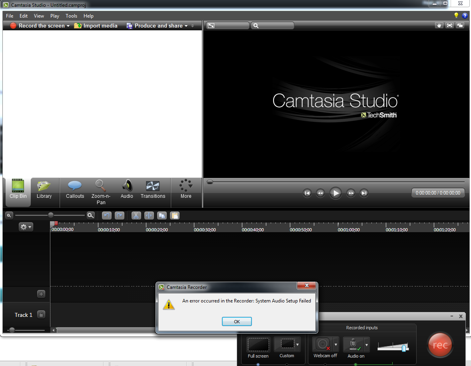The width and height of the screenshot is (471, 366).
Task: Open the Custom recording area dropdown arrow
Action: (297, 344)
